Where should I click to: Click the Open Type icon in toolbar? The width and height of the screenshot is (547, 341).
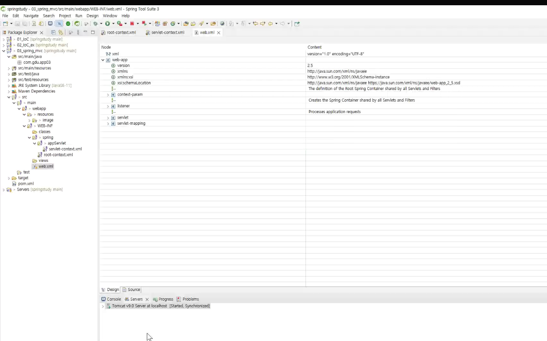(x=186, y=24)
